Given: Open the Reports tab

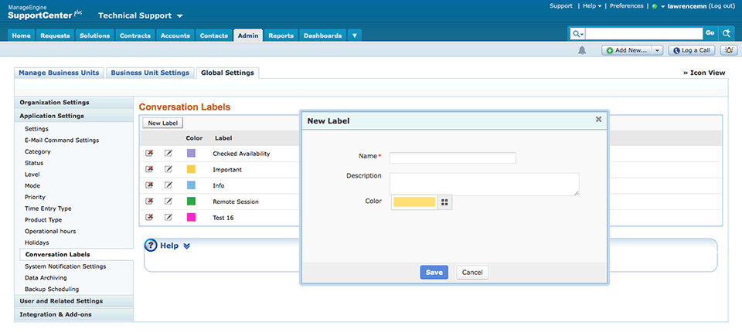Looking at the screenshot, I should [x=281, y=36].
